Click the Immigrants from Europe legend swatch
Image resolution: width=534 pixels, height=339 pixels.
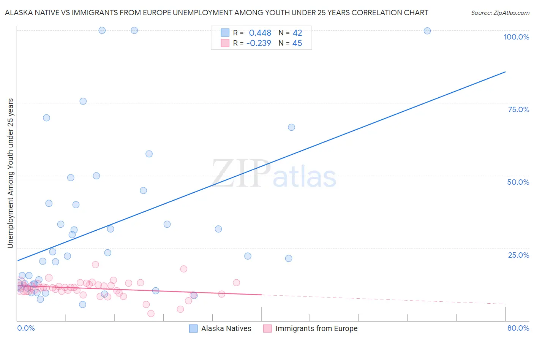pyautogui.click(x=267, y=328)
